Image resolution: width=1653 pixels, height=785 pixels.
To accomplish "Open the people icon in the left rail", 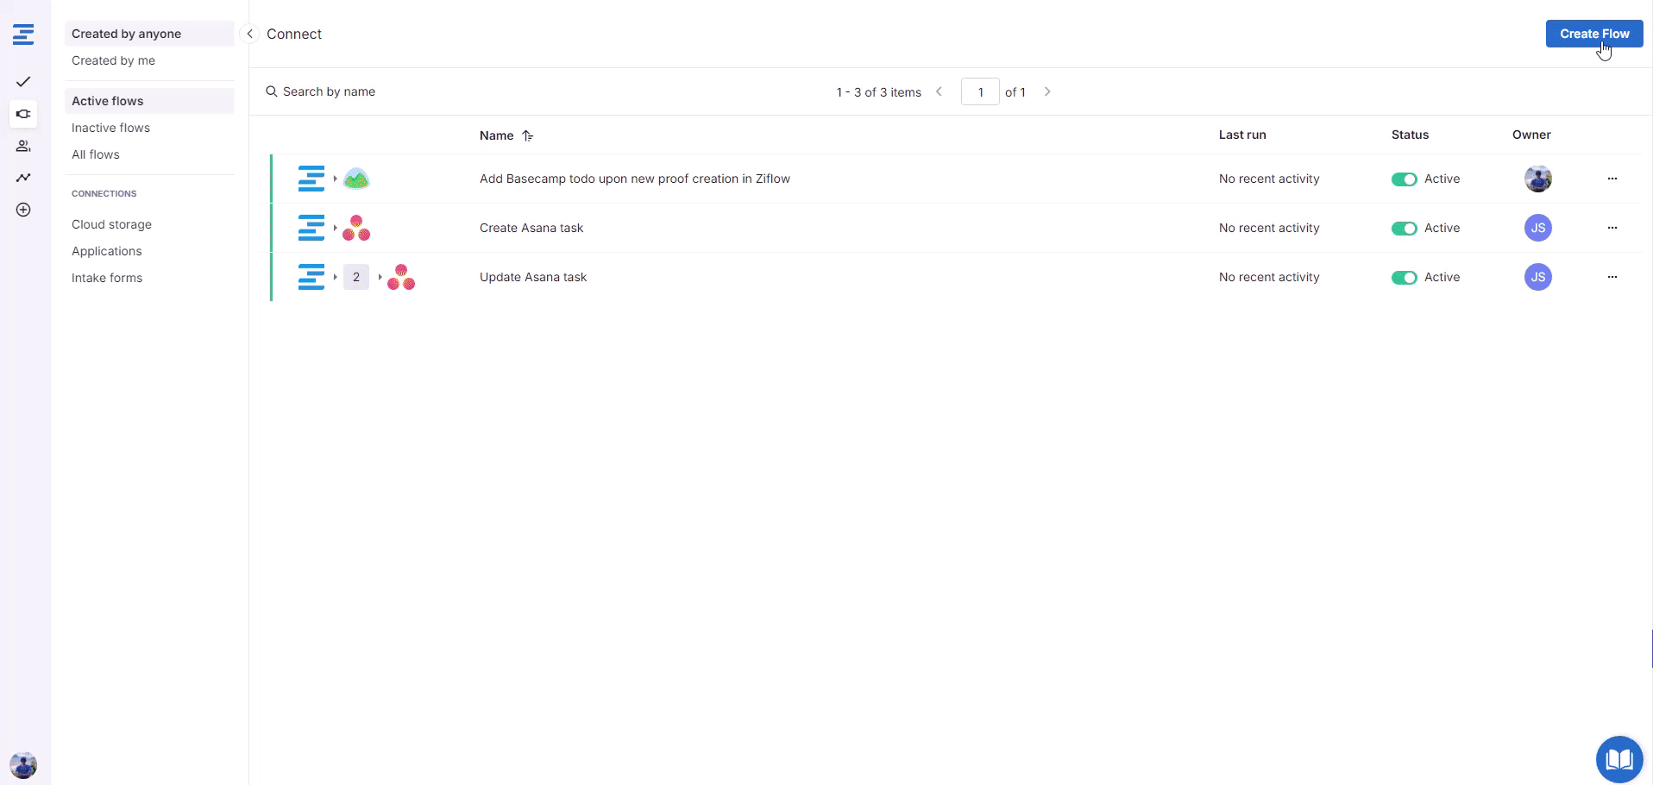I will (23, 146).
